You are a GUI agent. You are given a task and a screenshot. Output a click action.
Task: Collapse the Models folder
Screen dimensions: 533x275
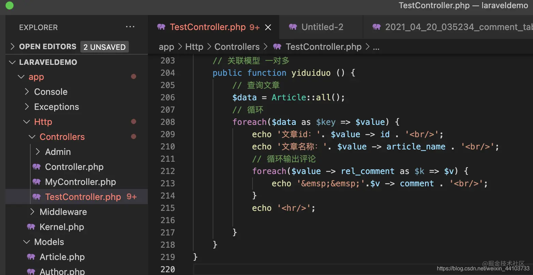click(x=27, y=242)
